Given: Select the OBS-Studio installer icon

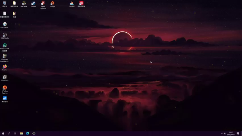Looking at the screenshot, I should click(5, 25).
